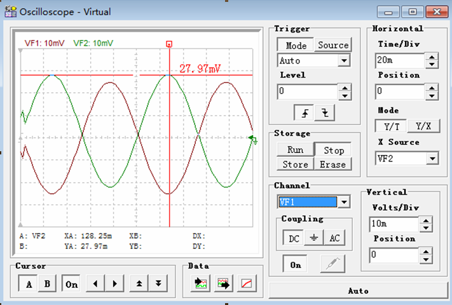Open trigger mode Auto dropdown

pos(344,60)
